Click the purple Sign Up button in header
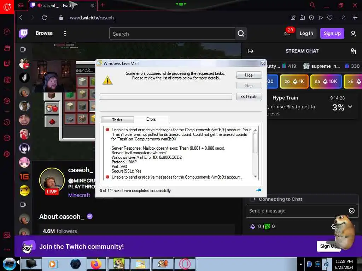The height and width of the screenshot is (271, 362). pyautogui.click(x=332, y=34)
